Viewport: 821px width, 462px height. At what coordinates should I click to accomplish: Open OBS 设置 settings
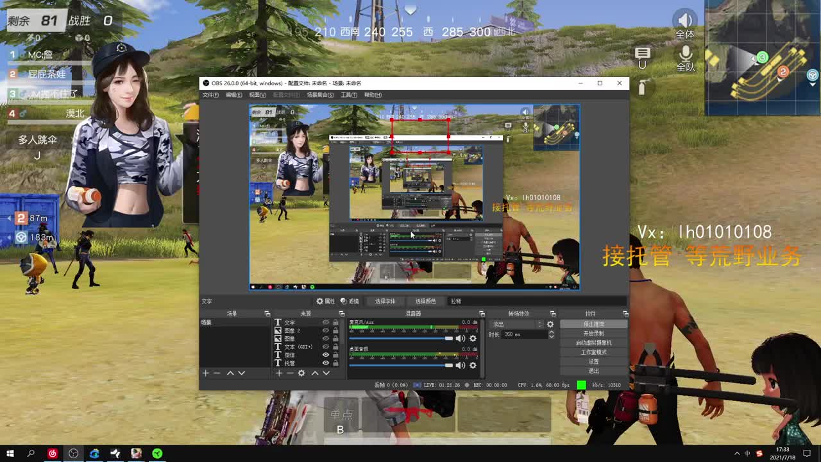click(594, 361)
